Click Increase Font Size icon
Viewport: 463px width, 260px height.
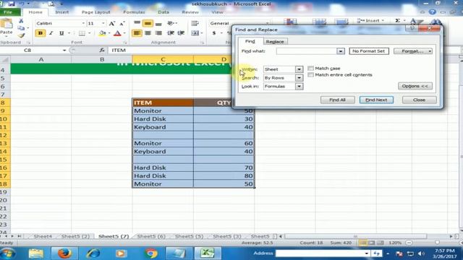point(111,23)
